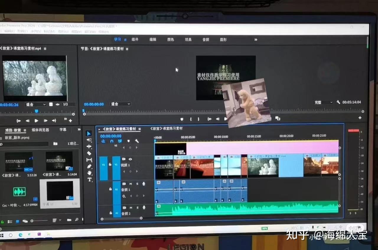Click the program monitor wrench settings icon

tap(338, 102)
